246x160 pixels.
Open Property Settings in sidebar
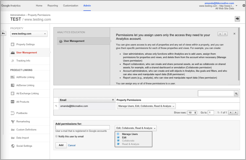[25, 44]
